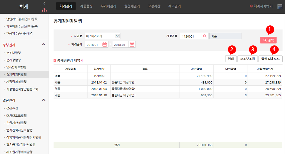285x154 pixels.
Task: Click the 엑셀 다운로드 button
Action: click(271, 59)
